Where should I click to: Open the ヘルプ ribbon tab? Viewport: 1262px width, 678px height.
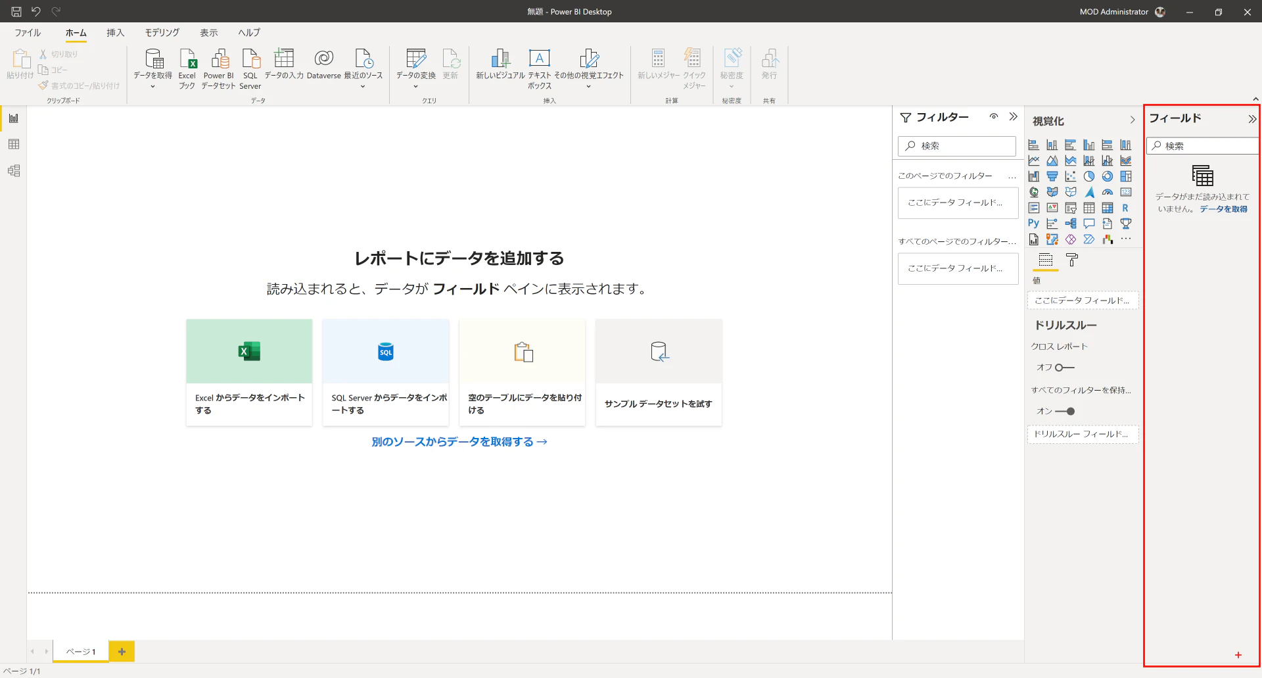pos(249,33)
